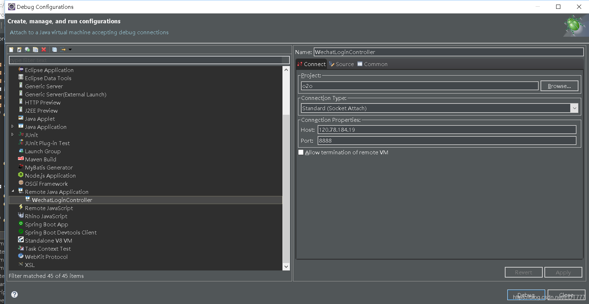
Task: Click the Apply button
Action: [x=563, y=272]
